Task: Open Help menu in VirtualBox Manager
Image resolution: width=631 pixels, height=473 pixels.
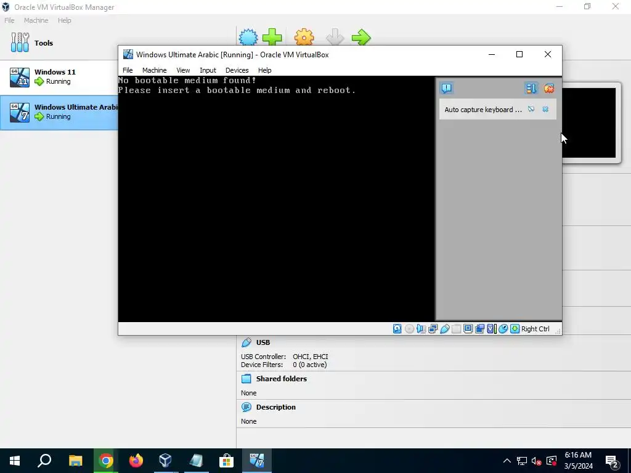Action: 64,20
